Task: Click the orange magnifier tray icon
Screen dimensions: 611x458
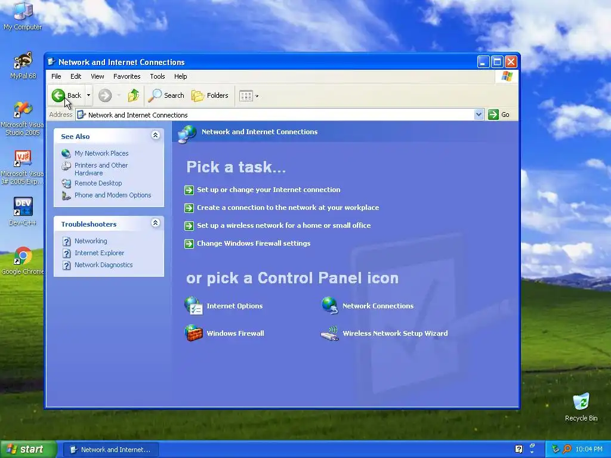Action: pyautogui.click(x=567, y=450)
